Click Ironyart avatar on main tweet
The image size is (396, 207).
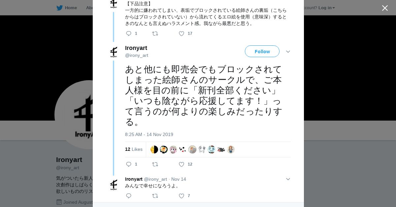[x=114, y=52]
